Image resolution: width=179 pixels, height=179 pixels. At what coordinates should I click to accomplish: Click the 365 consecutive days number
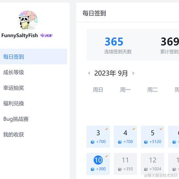[x=114, y=42]
